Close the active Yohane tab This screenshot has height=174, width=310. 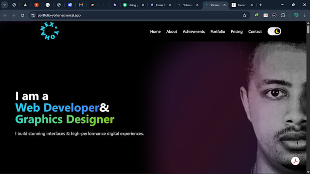[224, 5]
